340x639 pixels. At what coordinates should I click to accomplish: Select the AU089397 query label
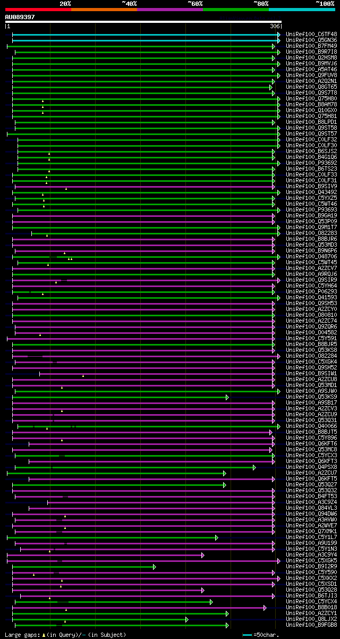pyautogui.click(x=20, y=17)
